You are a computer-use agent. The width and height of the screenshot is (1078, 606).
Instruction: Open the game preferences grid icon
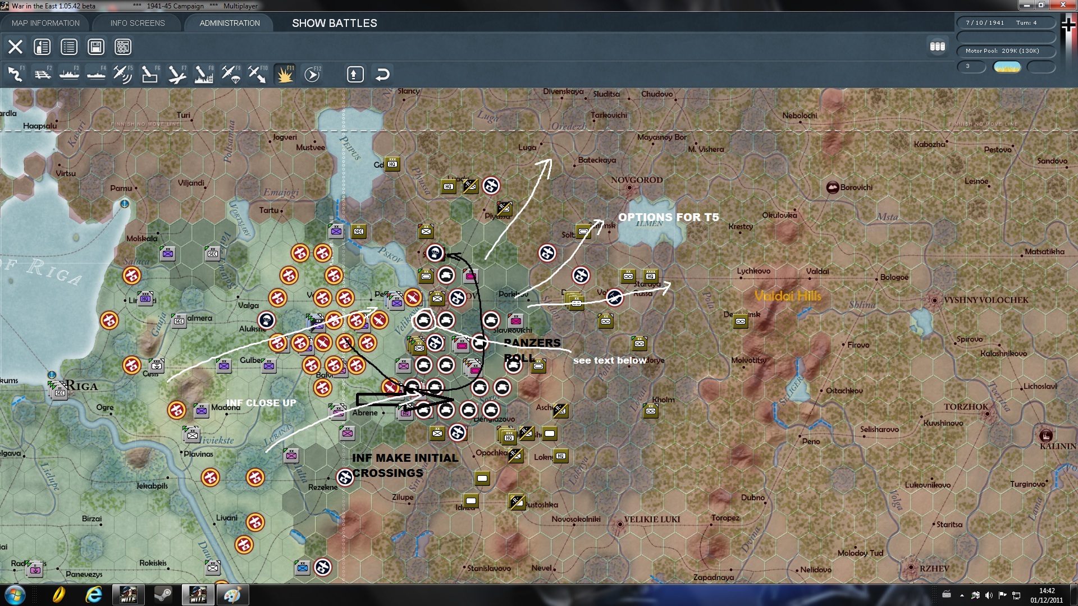click(x=123, y=47)
